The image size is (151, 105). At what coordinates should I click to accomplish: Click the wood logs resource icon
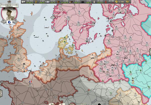[x=71, y=2]
